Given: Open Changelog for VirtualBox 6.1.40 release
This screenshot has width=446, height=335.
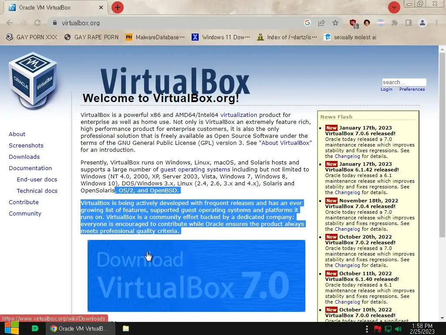Looking at the screenshot, I should 347,302.
